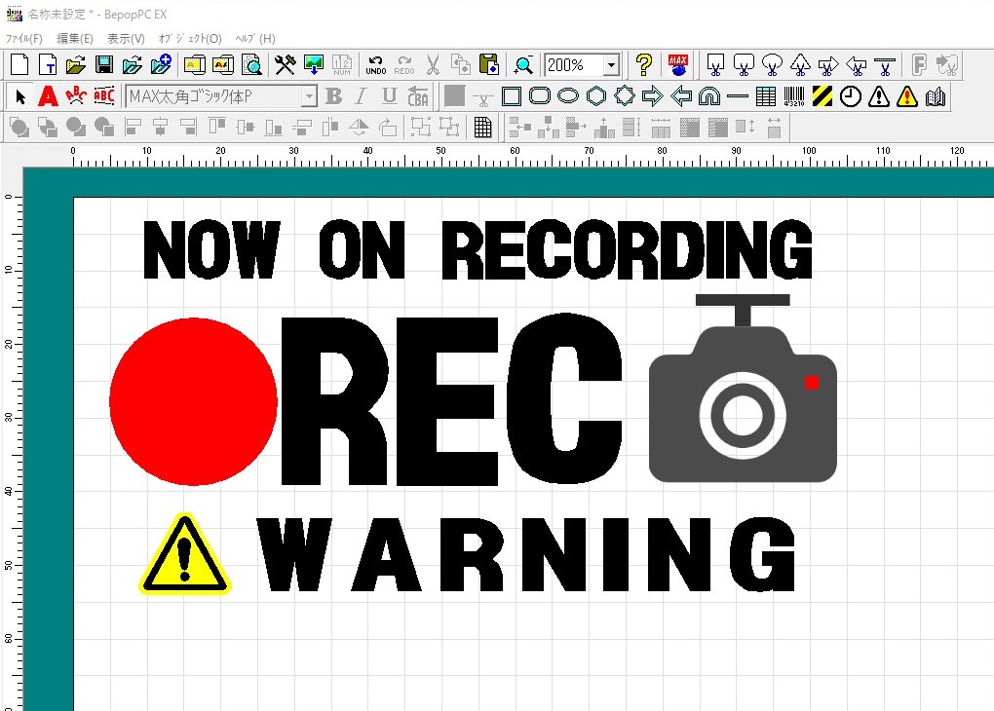Toggle the grid display icon
This screenshot has width=994, height=711.
483,127
